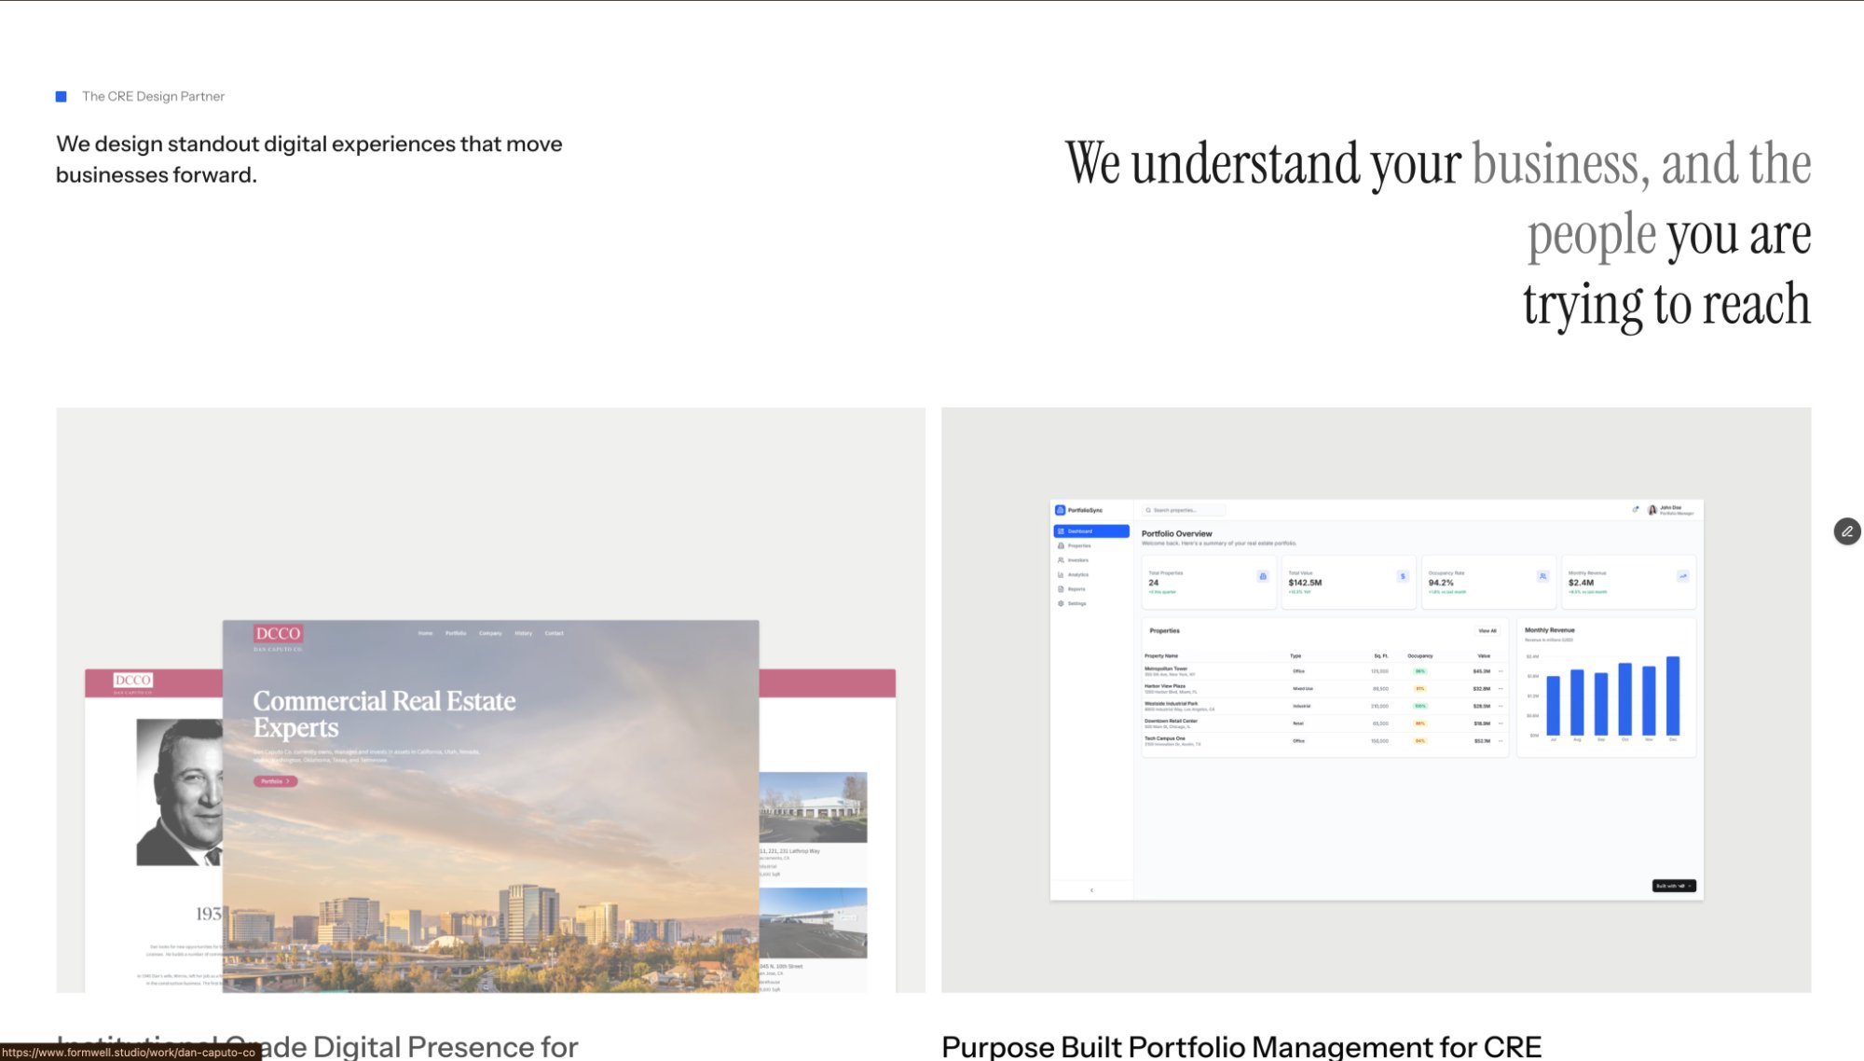The height and width of the screenshot is (1061, 1864).
Task: Click the blue square beside CRE Design Partner
Action: (x=62, y=97)
